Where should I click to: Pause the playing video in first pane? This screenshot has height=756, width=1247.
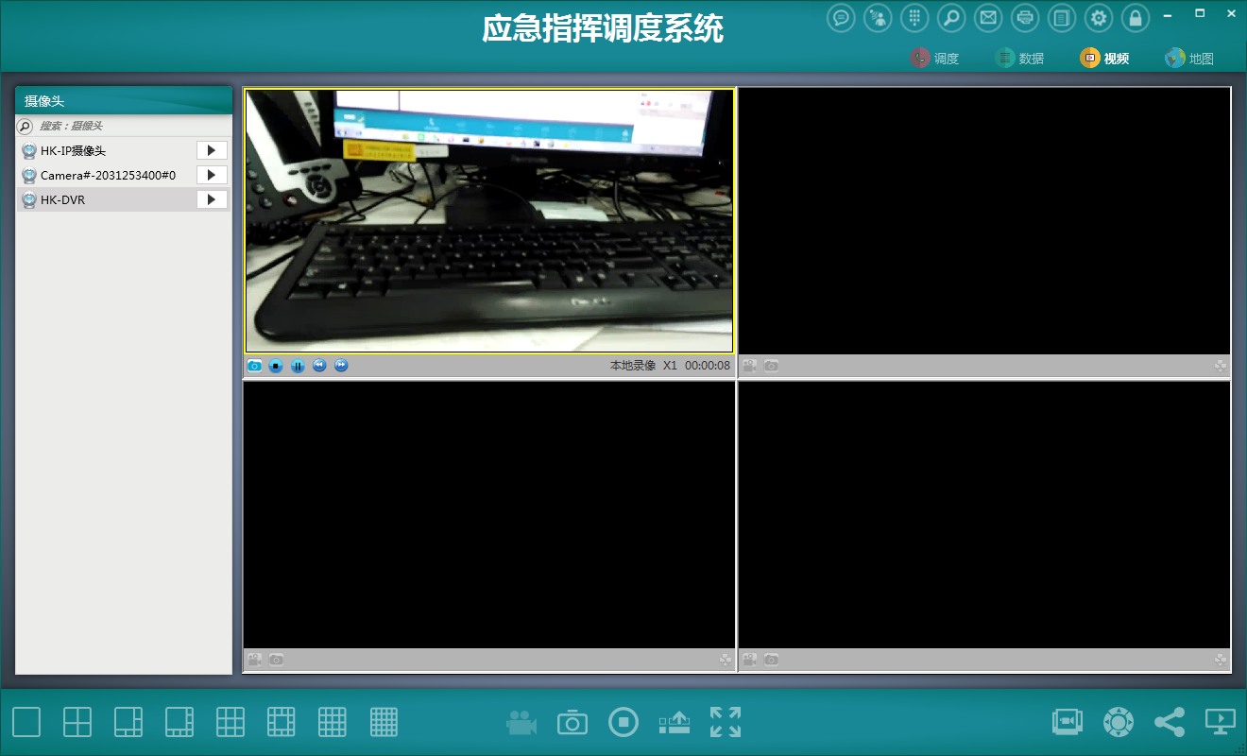coord(298,366)
